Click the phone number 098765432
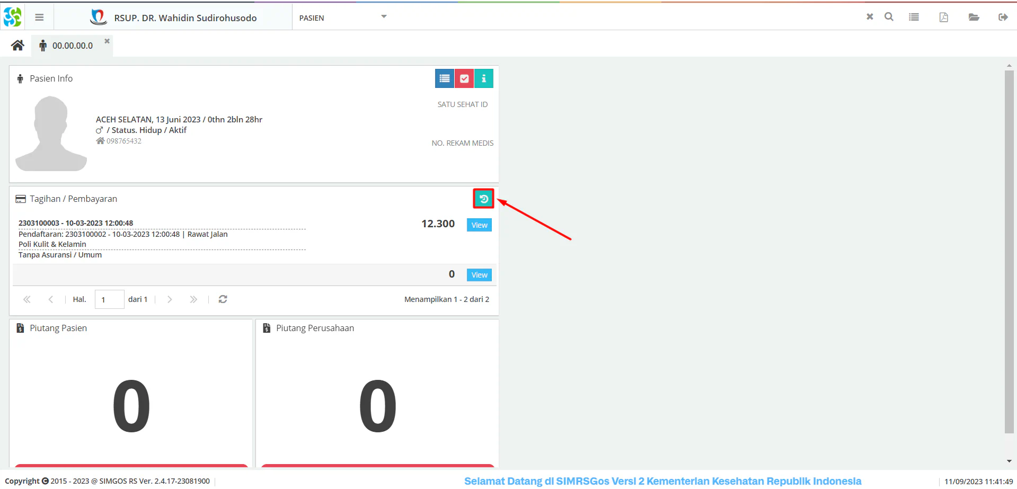Screen dimensions: 1017x489 click(x=124, y=141)
